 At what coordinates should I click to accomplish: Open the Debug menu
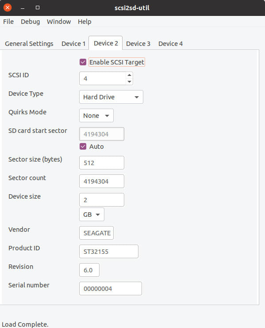30,22
